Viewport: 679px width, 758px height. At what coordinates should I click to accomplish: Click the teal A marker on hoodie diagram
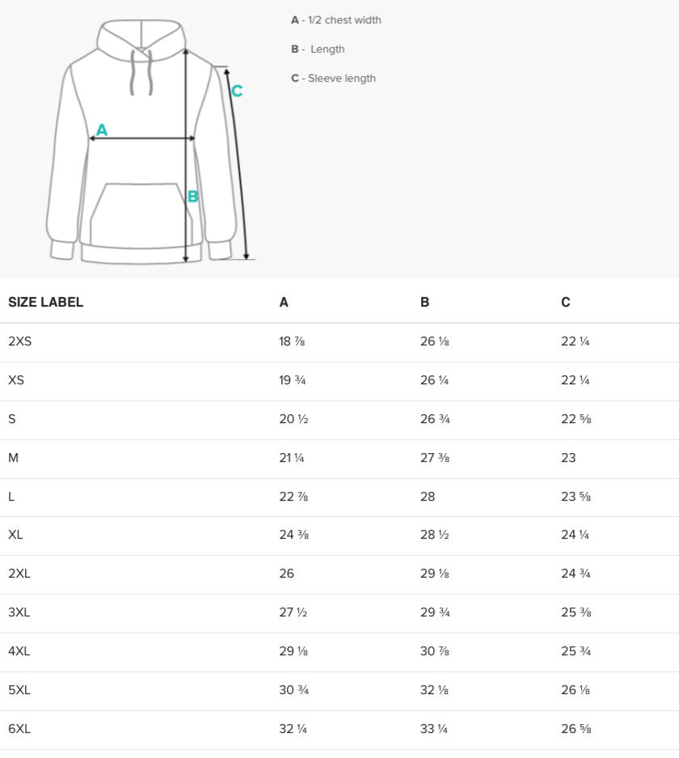(102, 129)
